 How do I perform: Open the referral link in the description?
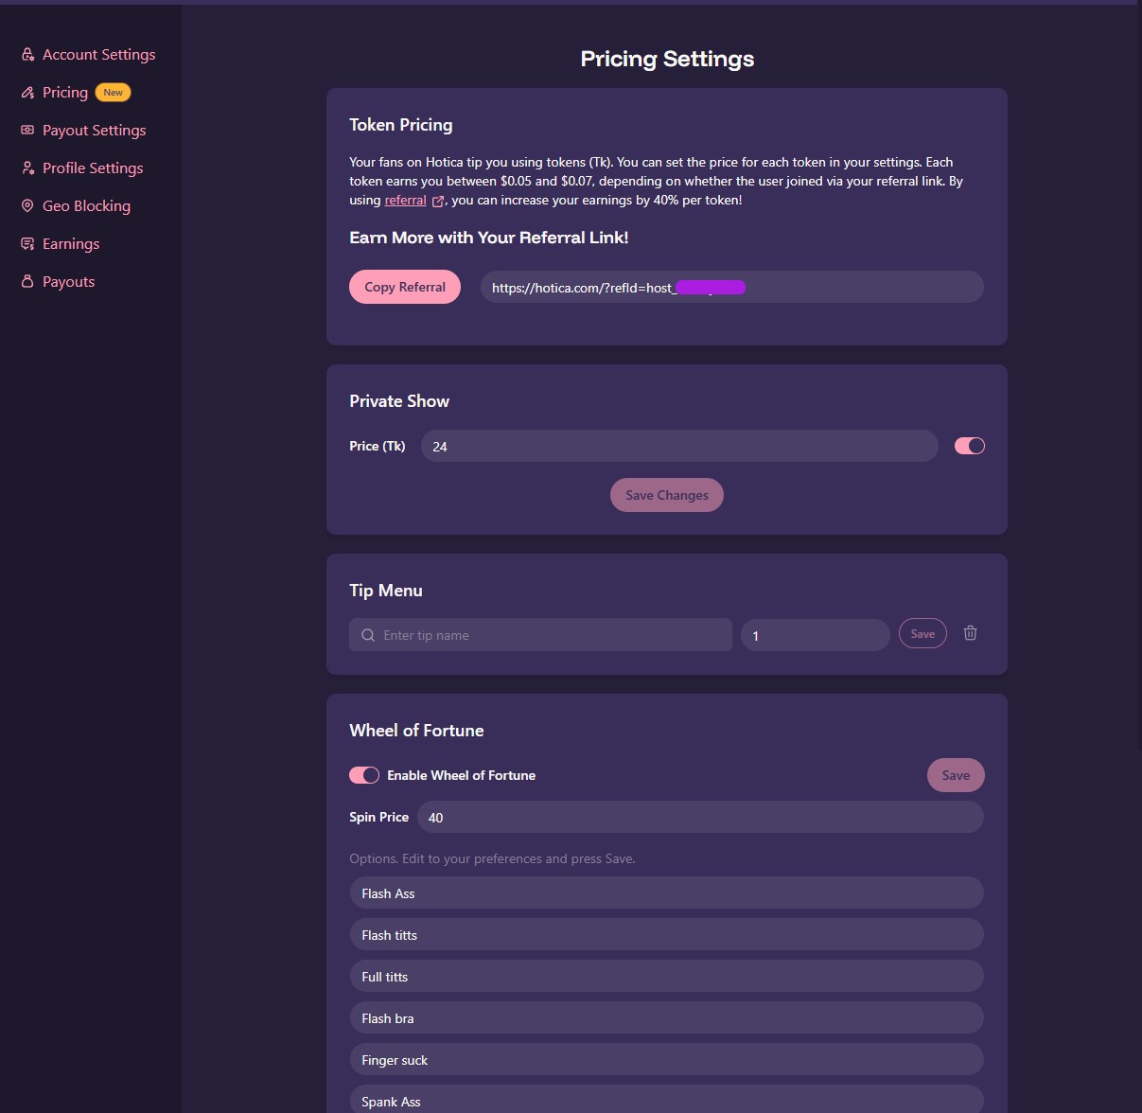point(405,200)
